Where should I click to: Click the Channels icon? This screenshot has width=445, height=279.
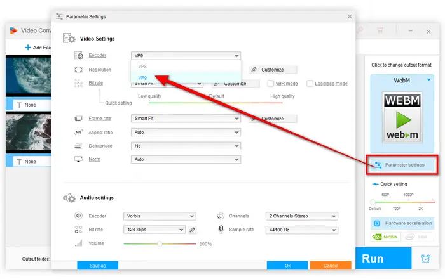pyautogui.click(x=221, y=216)
